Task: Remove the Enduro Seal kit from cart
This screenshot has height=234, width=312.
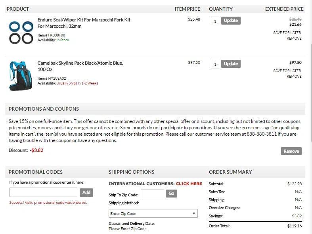Action: click(294, 38)
